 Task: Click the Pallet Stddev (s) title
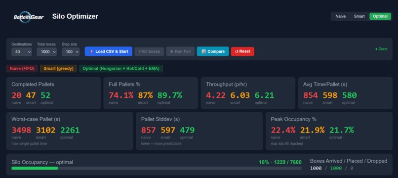coord(160,119)
